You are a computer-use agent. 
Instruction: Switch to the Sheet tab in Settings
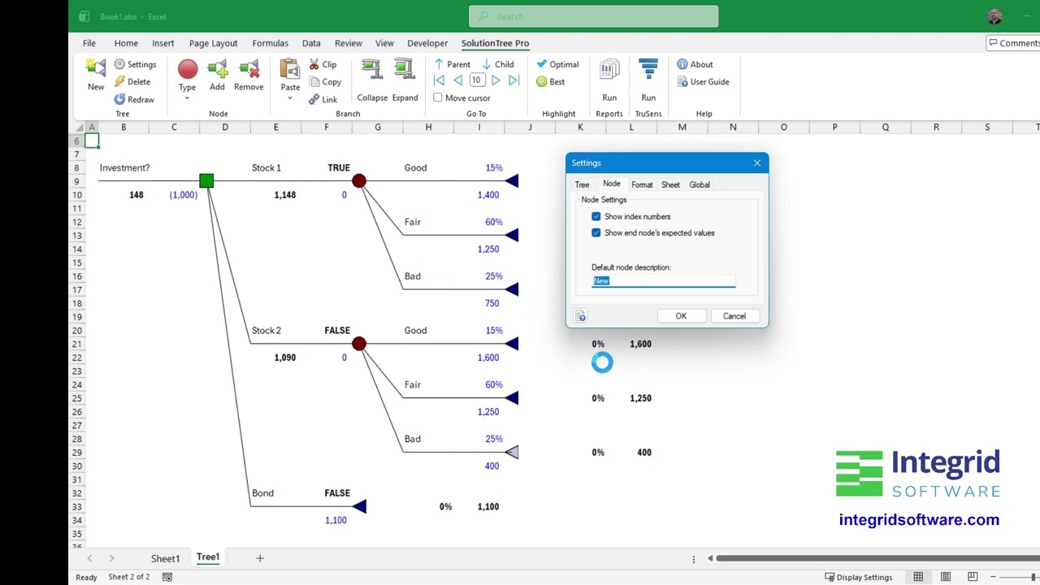click(670, 184)
